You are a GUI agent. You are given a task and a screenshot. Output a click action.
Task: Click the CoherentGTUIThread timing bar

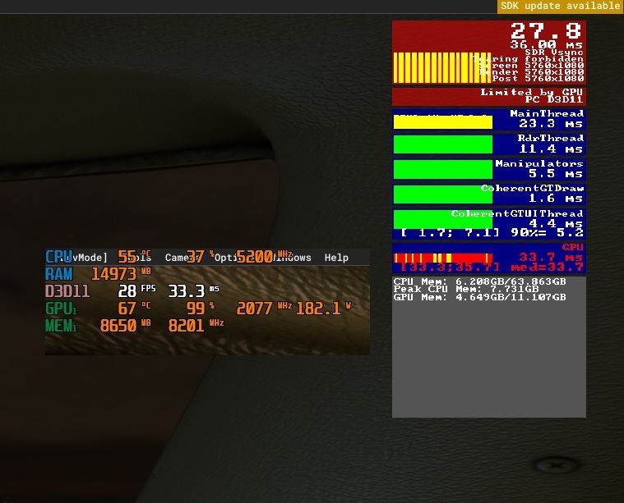click(443, 219)
